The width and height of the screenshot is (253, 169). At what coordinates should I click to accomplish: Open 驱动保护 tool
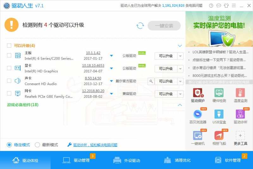tap(198, 95)
